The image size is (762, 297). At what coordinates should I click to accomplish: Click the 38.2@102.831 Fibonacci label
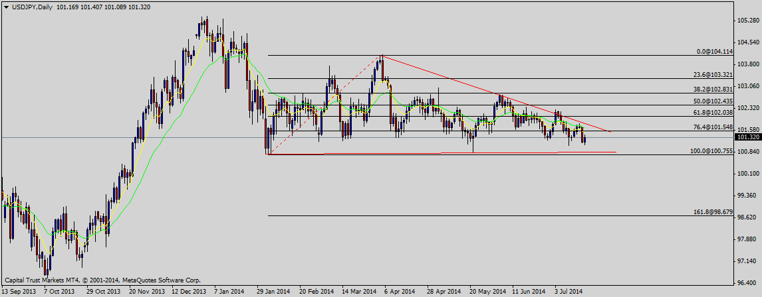coord(713,89)
